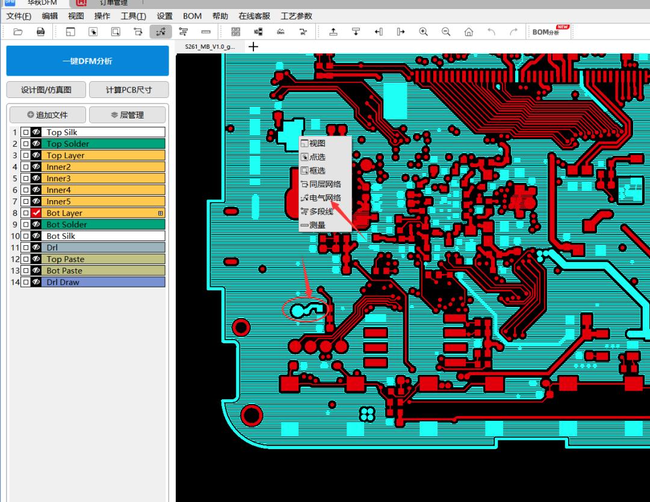Click the undo arrow icon
650x502 pixels.
coord(491,32)
